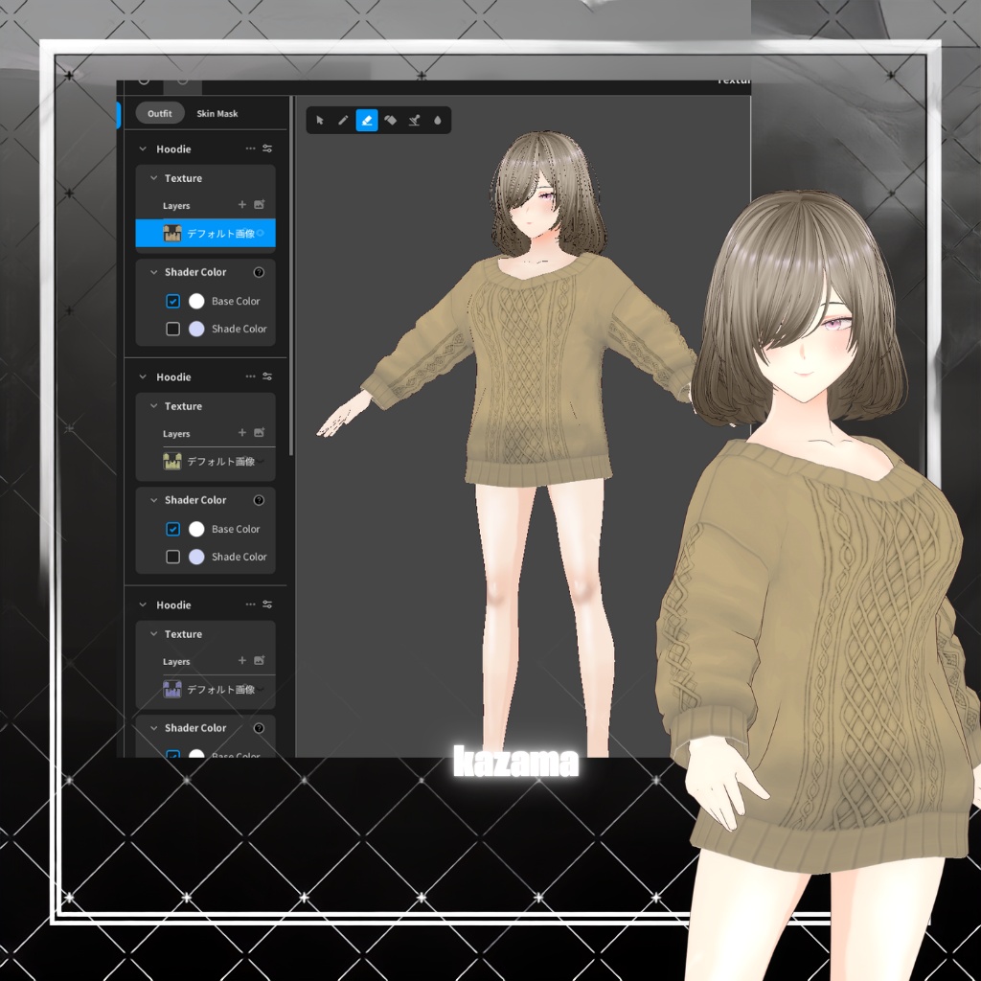
Task: Switch to the Skin Mask tab
Action: [x=217, y=113]
